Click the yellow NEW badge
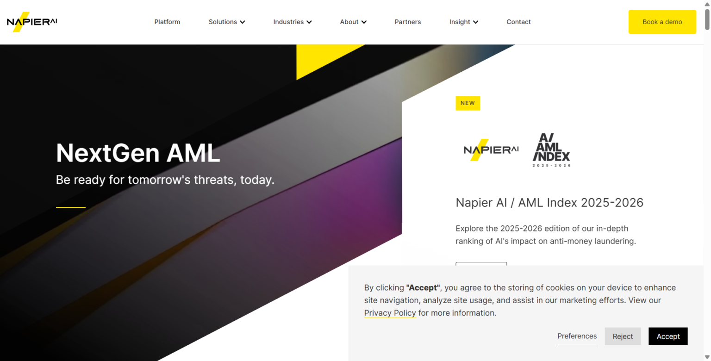Viewport: 711px width, 361px height. pos(468,103)
